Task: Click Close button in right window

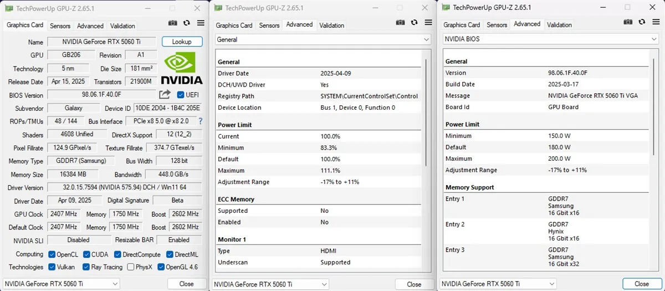Action: [x=642, y=284]
